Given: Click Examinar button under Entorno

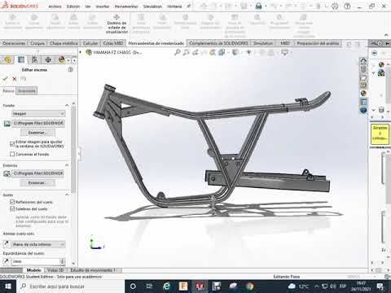Looking at the screenshot, I should tap(37, 183).
